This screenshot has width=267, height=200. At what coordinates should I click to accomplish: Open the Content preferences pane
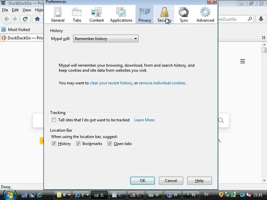(96, 15)
